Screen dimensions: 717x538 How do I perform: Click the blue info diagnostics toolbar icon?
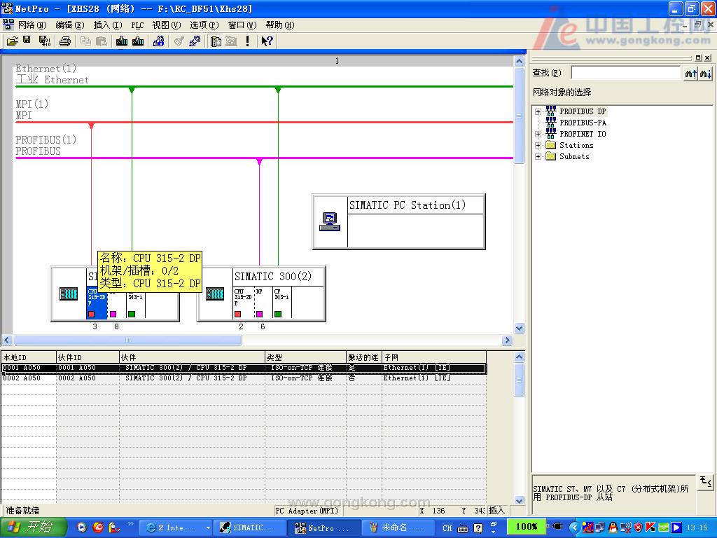159,41
